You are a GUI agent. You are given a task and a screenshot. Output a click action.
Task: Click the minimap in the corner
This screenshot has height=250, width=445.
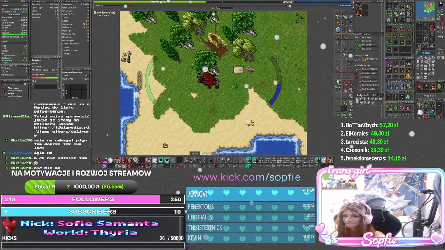pyautogui.click(x=426, y=11)
